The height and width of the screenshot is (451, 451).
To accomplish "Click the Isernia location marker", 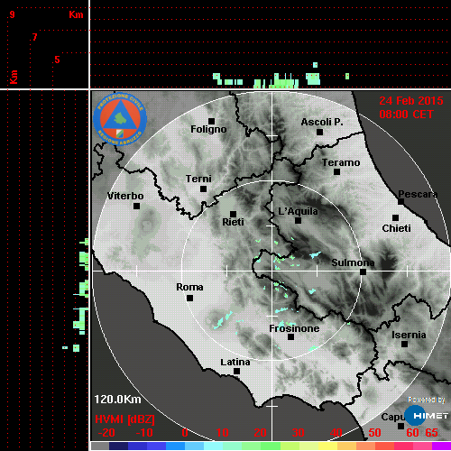I will [x=405, y=344].
